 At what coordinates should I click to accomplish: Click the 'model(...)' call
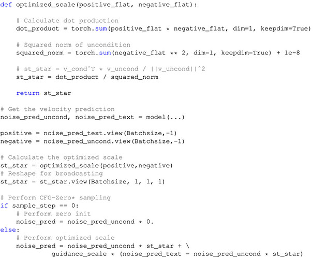click(x=165, y=117)
